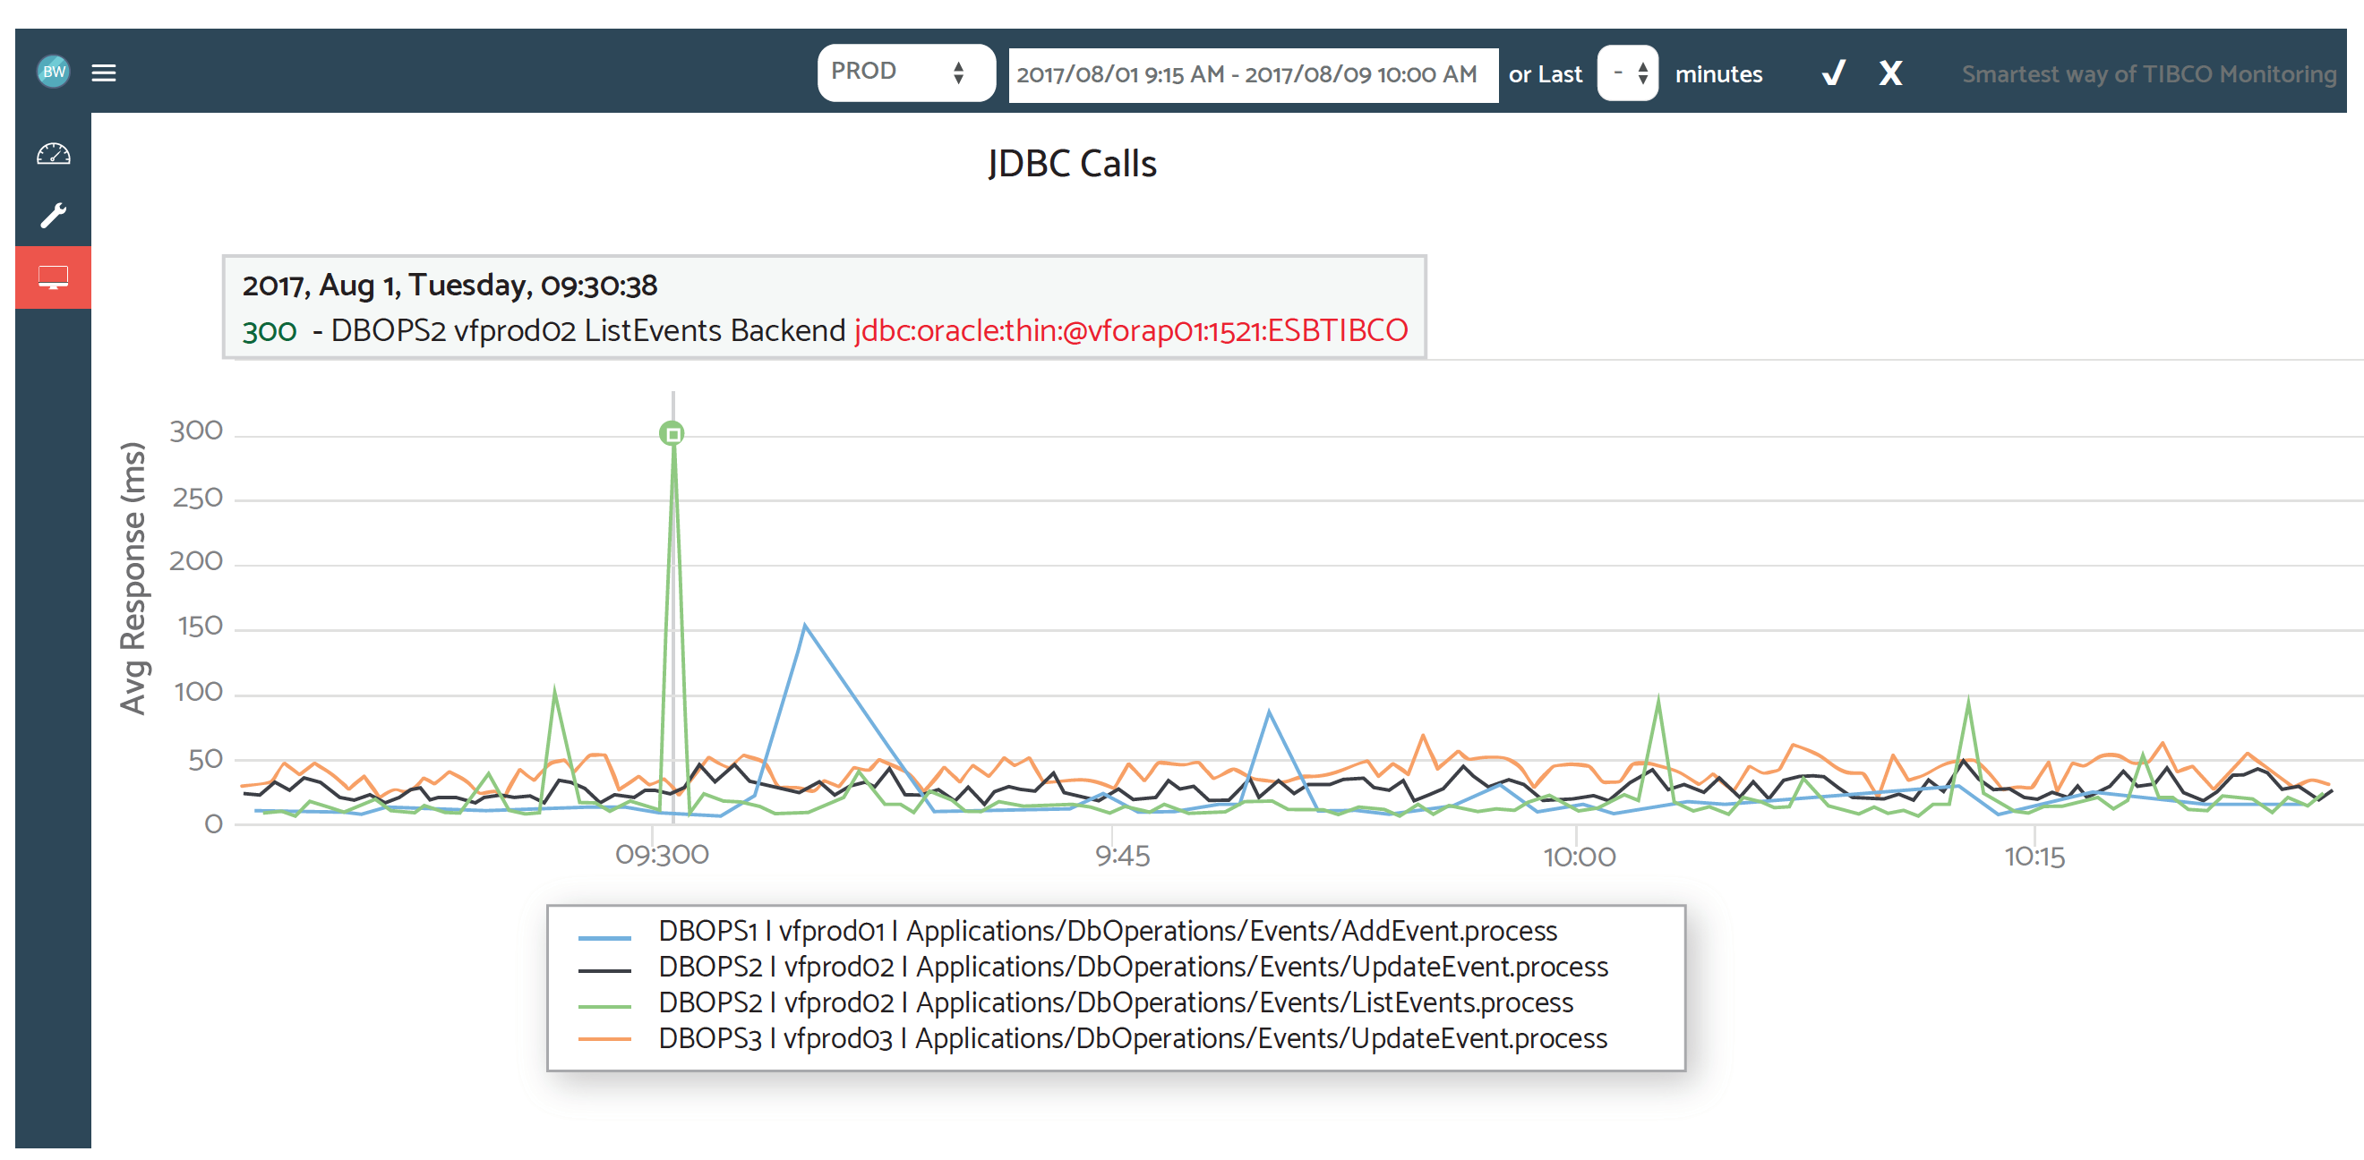The width and height of the screenshot is (2364, 1160).
Task: Apply the time range with the checkmark icon
Action: pyautogui.click(x=1833, y=74)
